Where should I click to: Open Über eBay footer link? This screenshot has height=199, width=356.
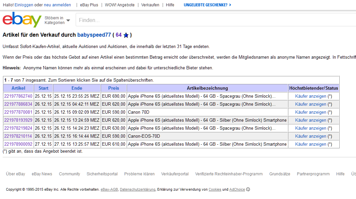15,174
